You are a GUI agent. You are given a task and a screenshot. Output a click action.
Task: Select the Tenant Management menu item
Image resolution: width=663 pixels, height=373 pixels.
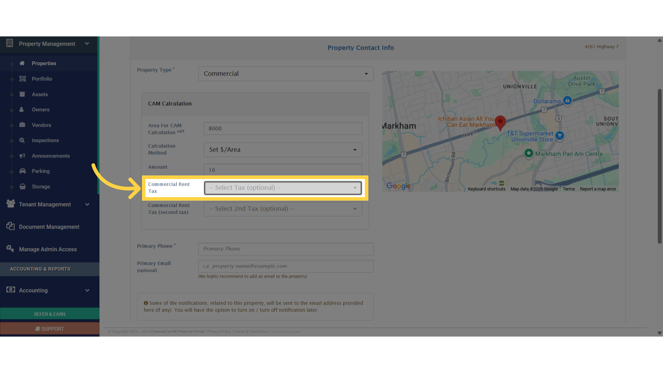coord(45,204)
